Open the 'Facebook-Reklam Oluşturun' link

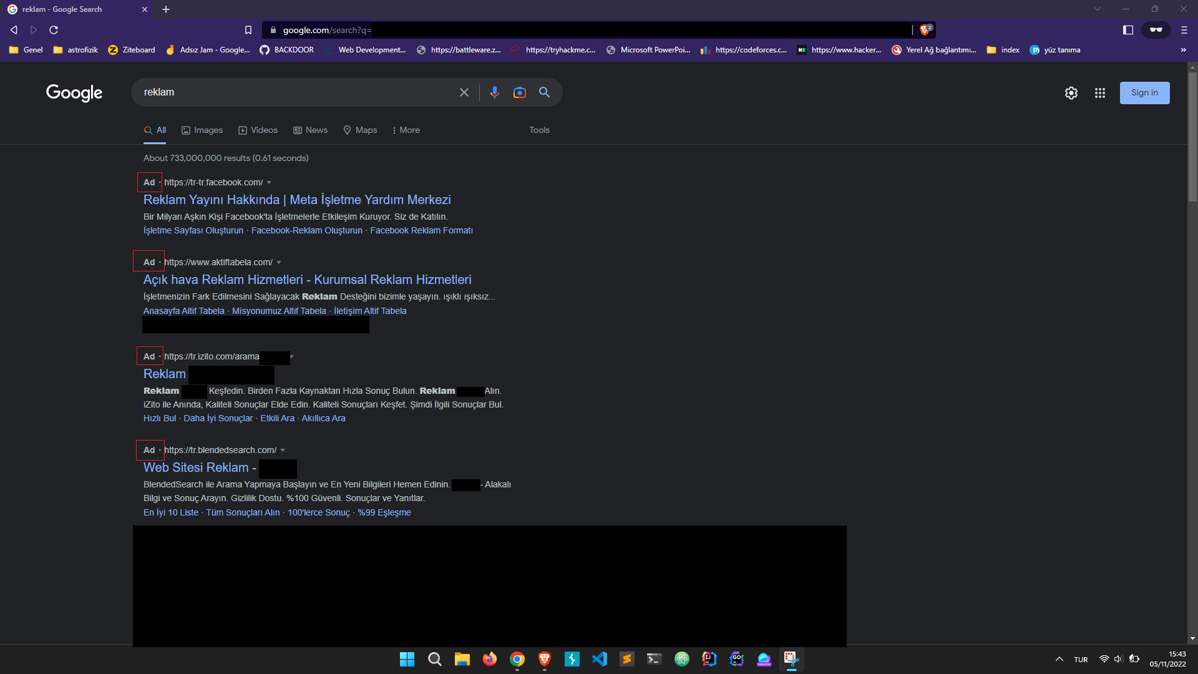point(307,230)
